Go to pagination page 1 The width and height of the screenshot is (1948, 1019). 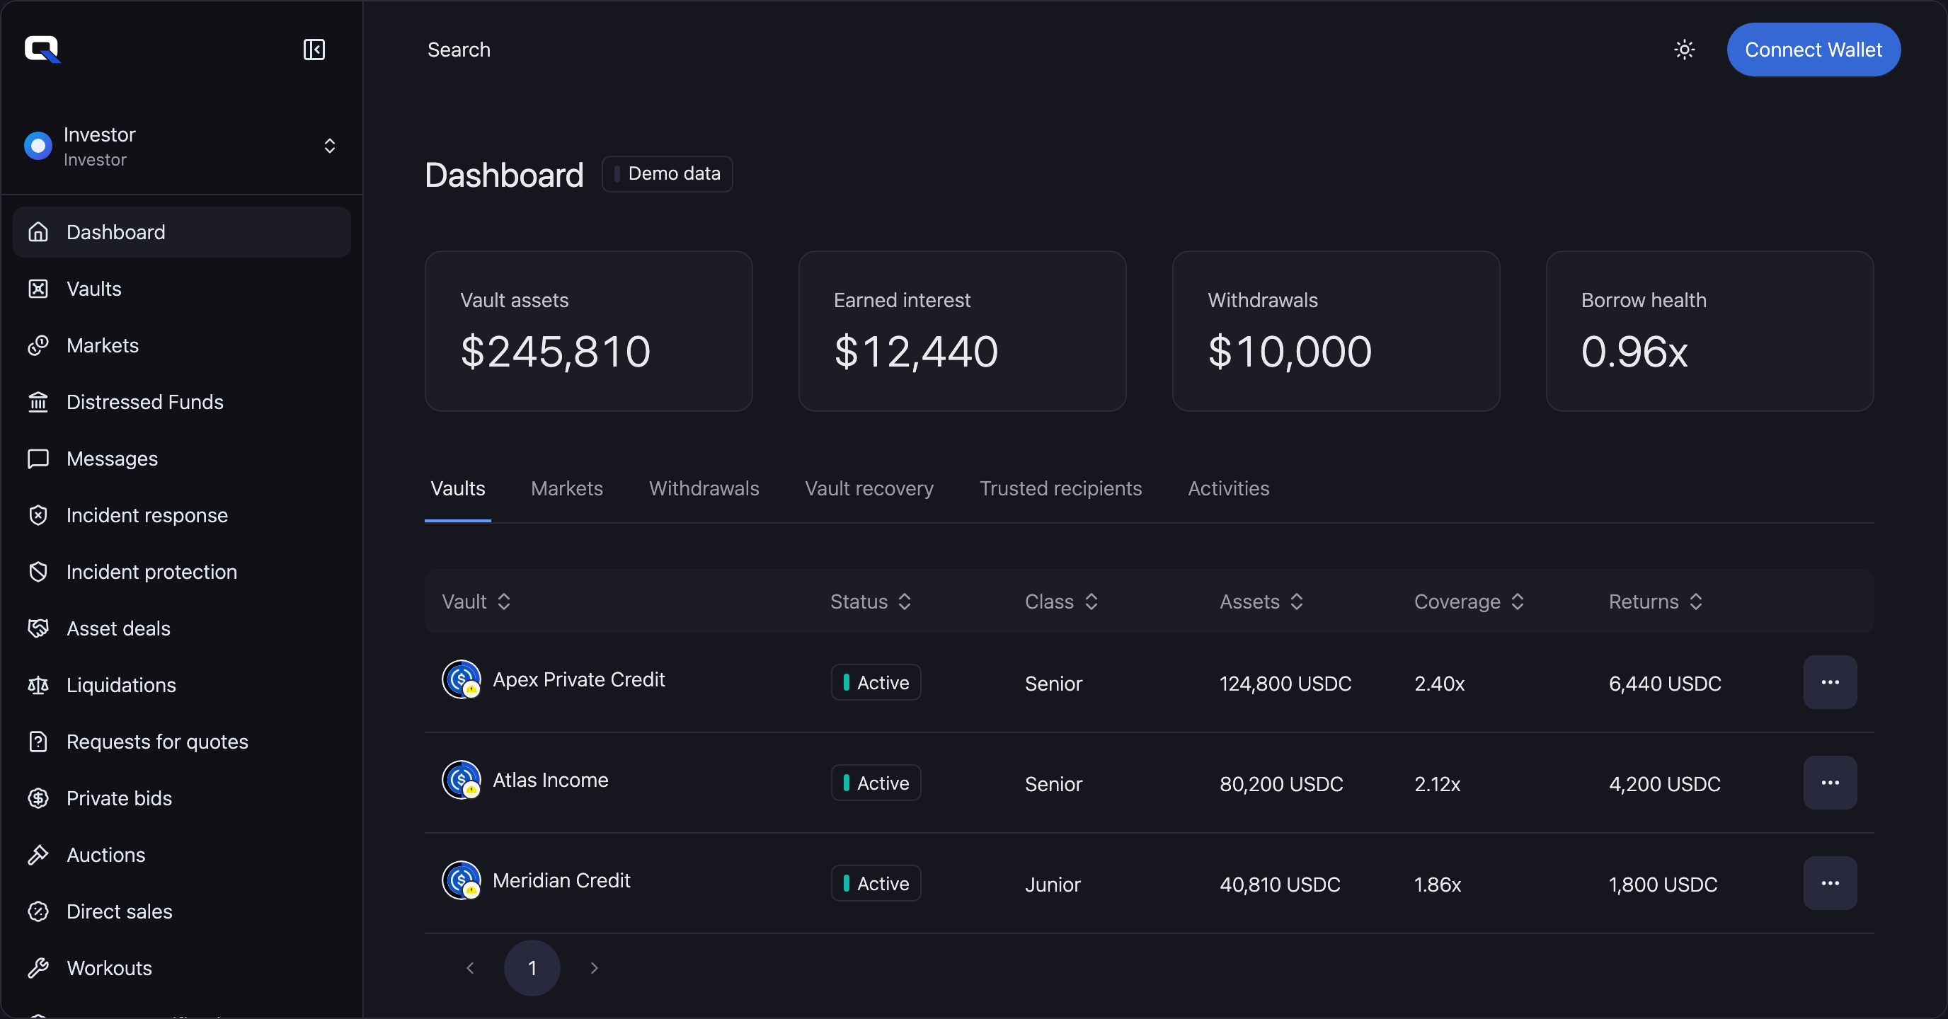pos(532,968)
